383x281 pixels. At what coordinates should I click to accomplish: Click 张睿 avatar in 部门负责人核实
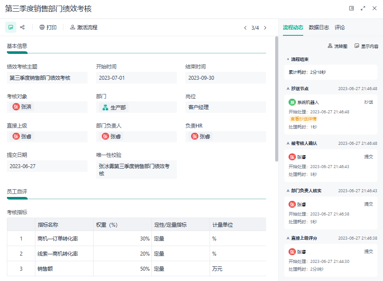pos(292,204)
